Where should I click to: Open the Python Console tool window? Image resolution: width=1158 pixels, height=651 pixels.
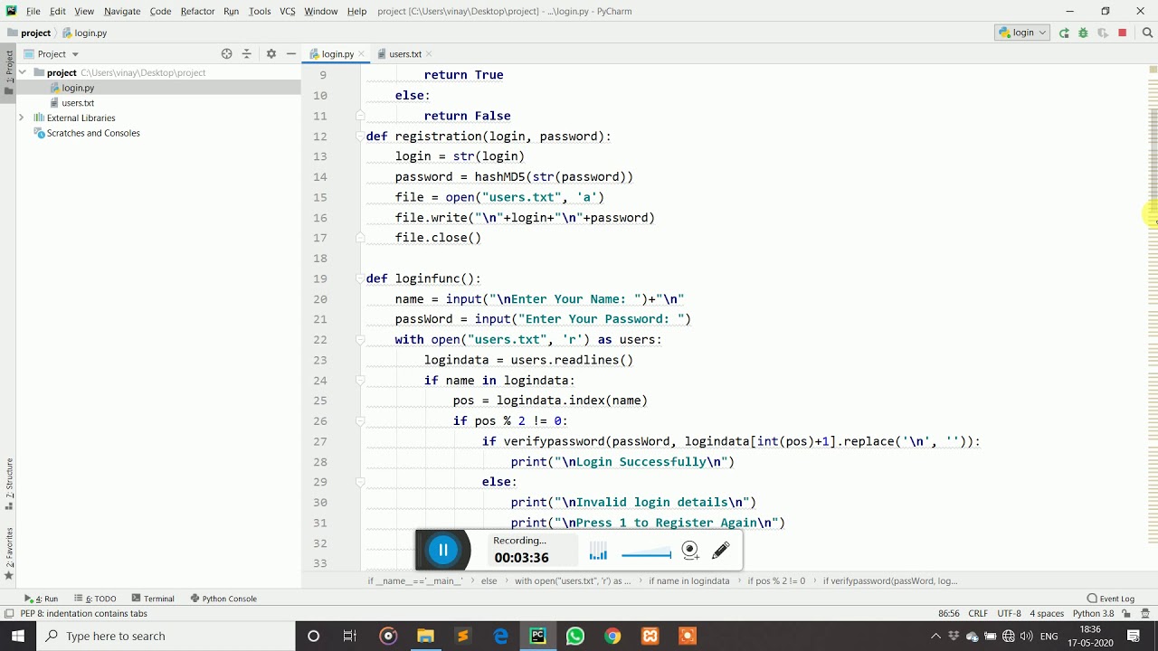click(x=223, y=599)
